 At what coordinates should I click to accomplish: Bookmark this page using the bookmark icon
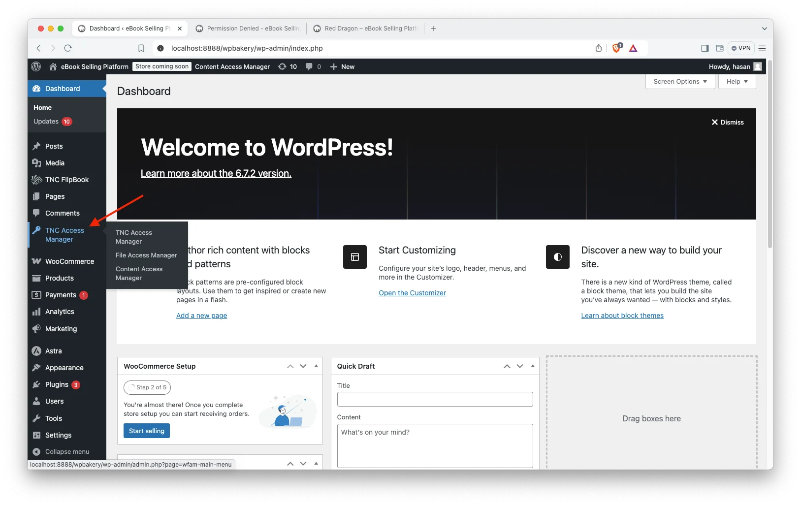[141, 48]
